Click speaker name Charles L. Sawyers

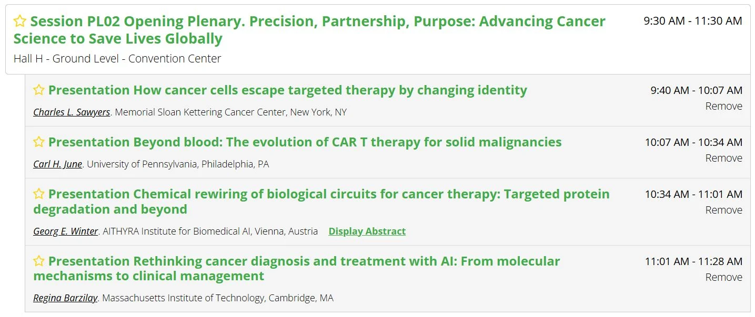point(72,112)
